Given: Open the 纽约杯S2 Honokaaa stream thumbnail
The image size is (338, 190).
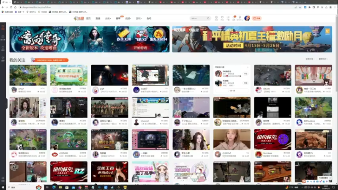Looking at the screenshot, I should click(x=273, y=140).
